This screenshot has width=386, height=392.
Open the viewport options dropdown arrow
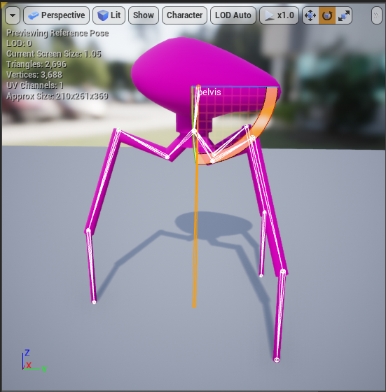pos(13,15)
